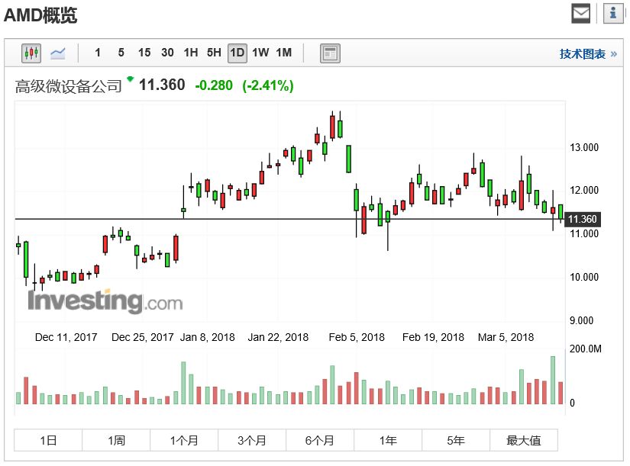Select the 30-minute interval button
Viewport: 630px width, 466px height.
tap(167, 53)
